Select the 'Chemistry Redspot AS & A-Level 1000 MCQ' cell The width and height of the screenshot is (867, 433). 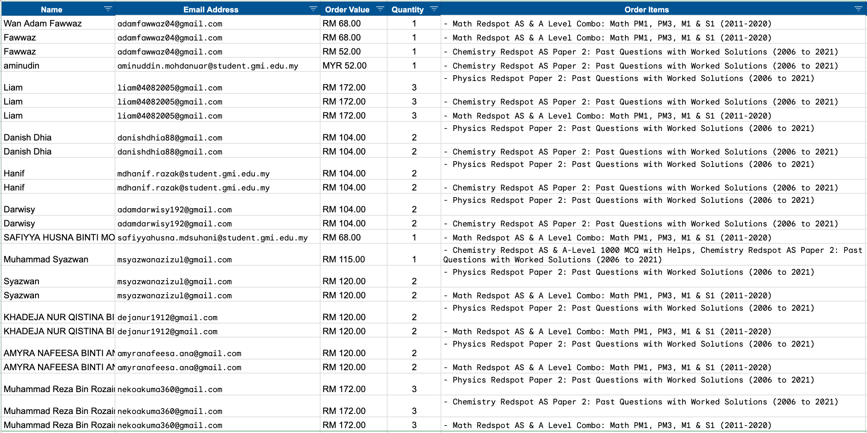click(x=653, y=255)
